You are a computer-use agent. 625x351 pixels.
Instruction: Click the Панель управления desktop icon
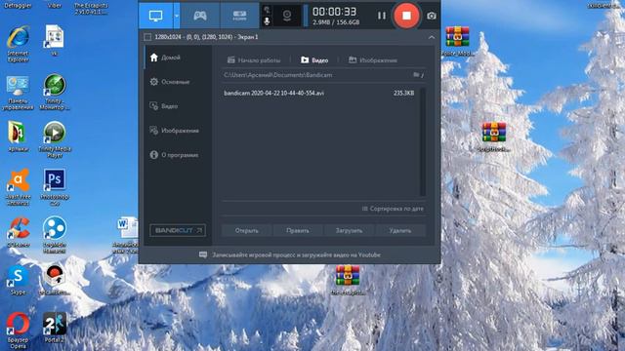18,93
